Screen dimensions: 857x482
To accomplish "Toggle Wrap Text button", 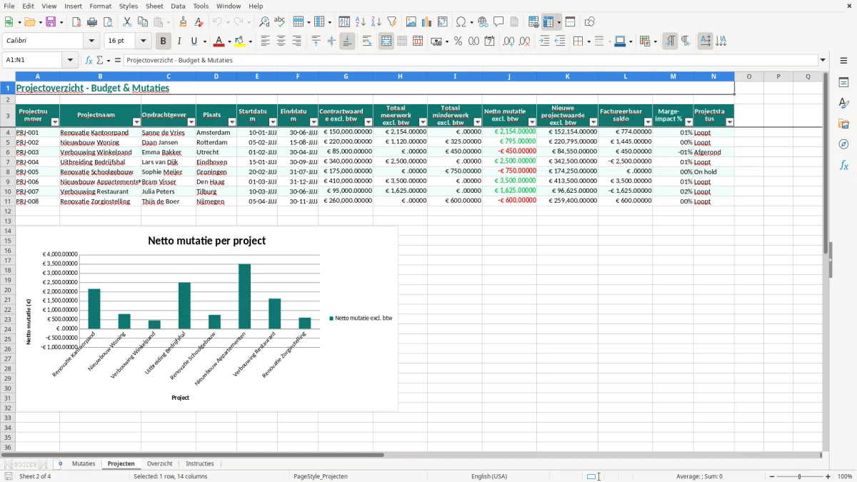I will pyautogui.click(x=367, y=41).
